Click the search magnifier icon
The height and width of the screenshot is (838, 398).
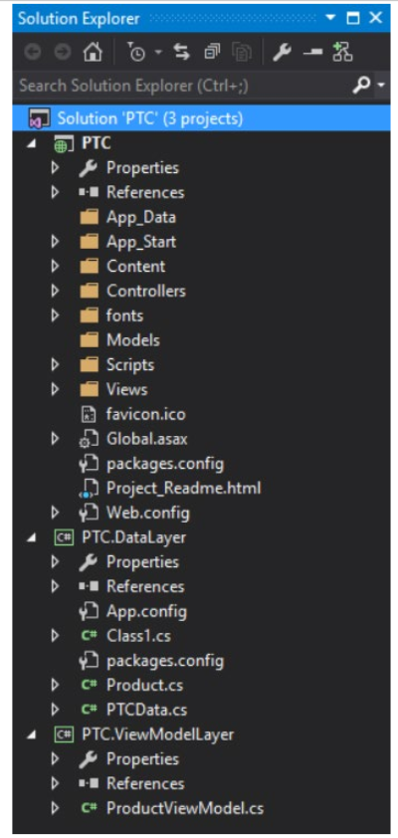361,85
